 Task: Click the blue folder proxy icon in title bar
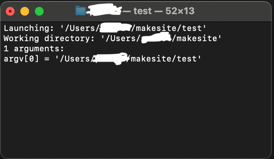(x=81, y=11)
